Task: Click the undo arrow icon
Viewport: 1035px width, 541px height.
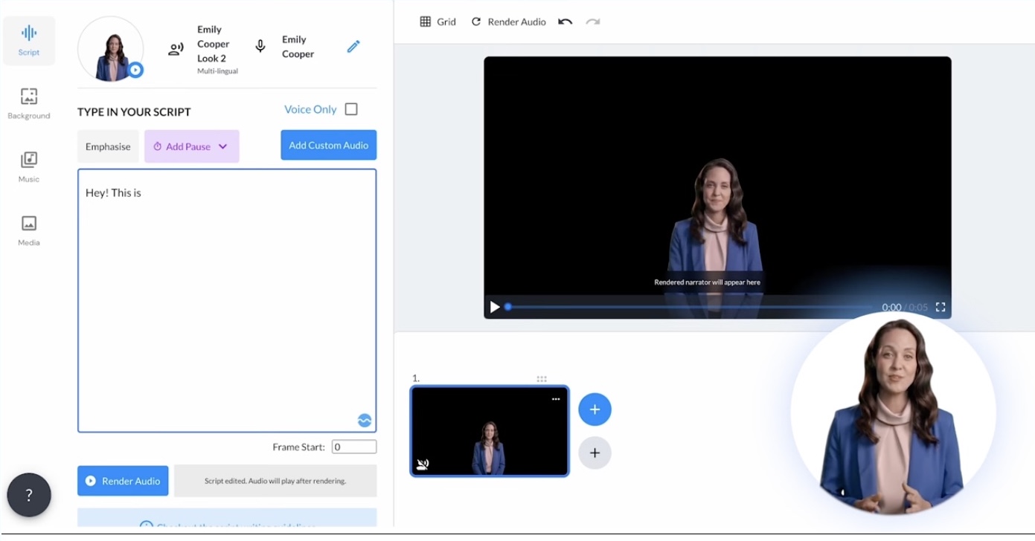Action: (x=565, y=22)
